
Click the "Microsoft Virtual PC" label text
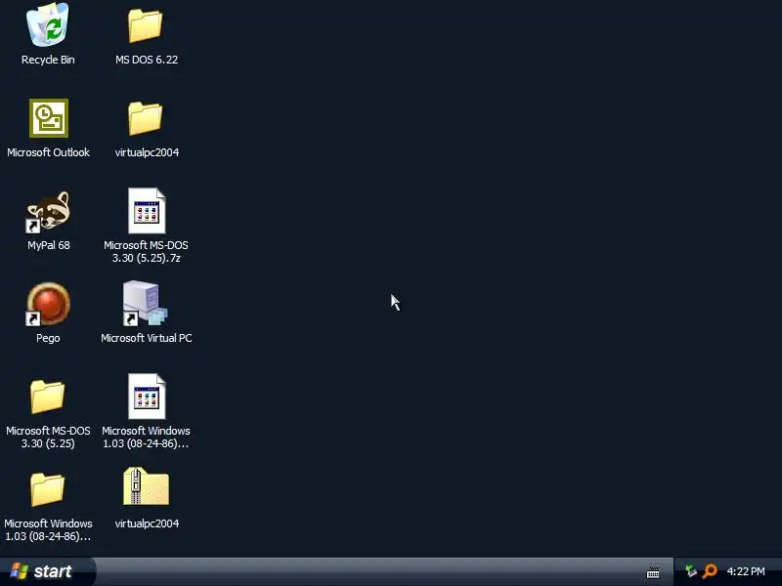[x=146, y=338]
